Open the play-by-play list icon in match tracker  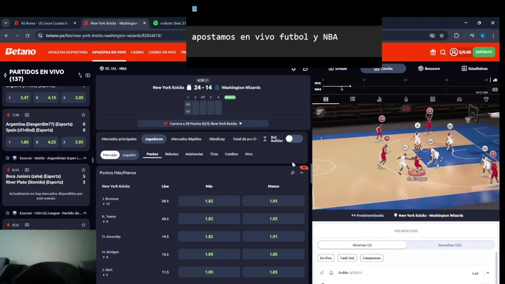point(352,99)
